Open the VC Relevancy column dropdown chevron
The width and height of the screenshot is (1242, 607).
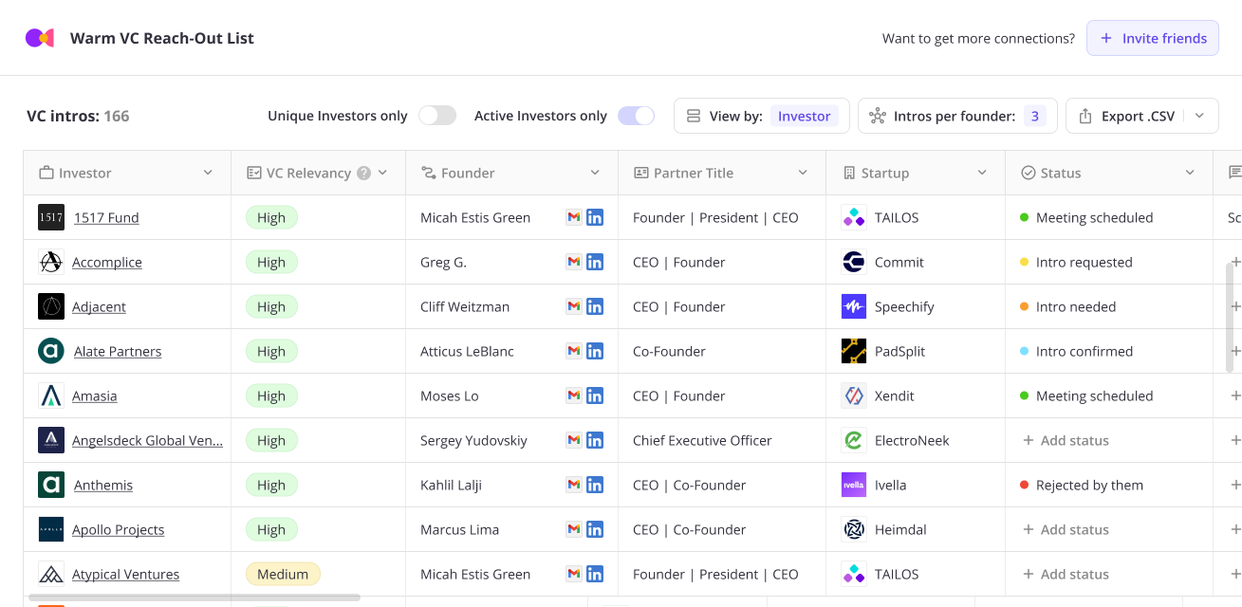382,173
